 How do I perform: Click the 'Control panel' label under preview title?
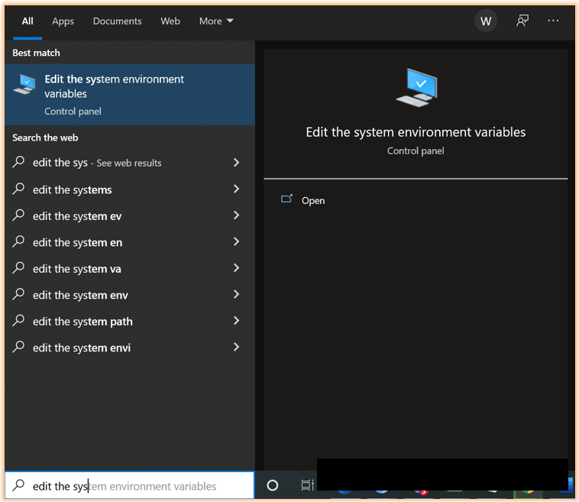tap(416, 151)
